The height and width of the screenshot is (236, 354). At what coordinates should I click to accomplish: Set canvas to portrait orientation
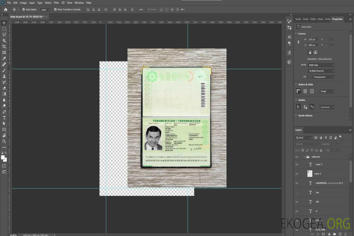(310, 52)
